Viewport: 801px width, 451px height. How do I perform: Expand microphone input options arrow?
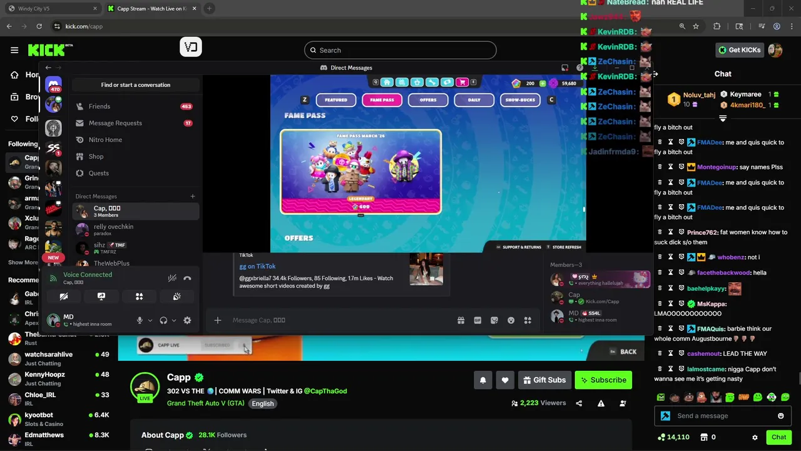click(x=150, y=320)
